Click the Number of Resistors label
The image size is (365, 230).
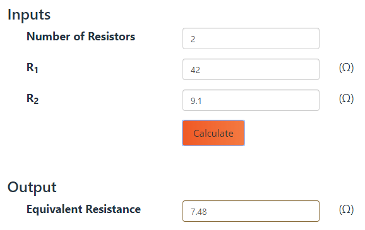point(81,37)
